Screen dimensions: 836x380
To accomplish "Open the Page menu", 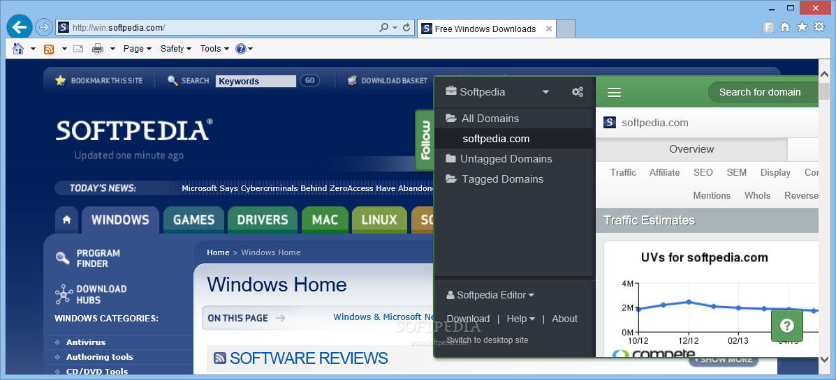I will tap(138, 48).
